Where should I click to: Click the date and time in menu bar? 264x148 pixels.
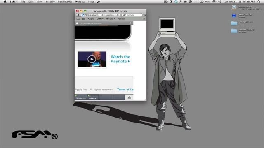239,2
